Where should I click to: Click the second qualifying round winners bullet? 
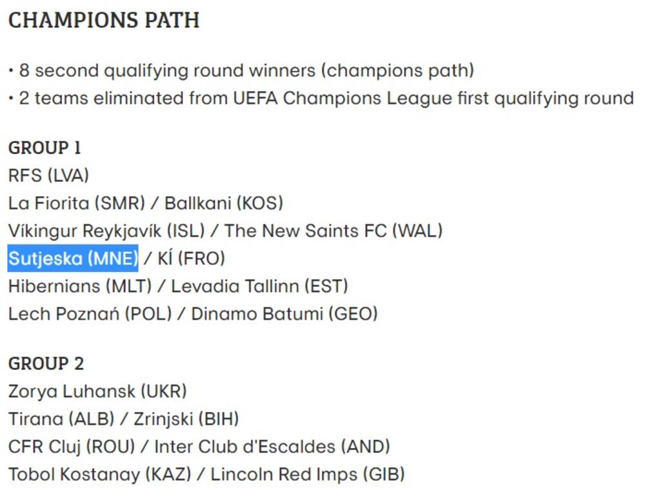click(245, 70)
